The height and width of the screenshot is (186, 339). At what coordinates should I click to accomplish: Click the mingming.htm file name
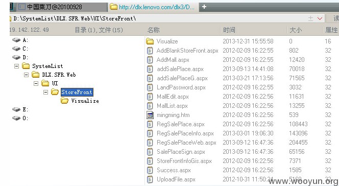[173, 115]
